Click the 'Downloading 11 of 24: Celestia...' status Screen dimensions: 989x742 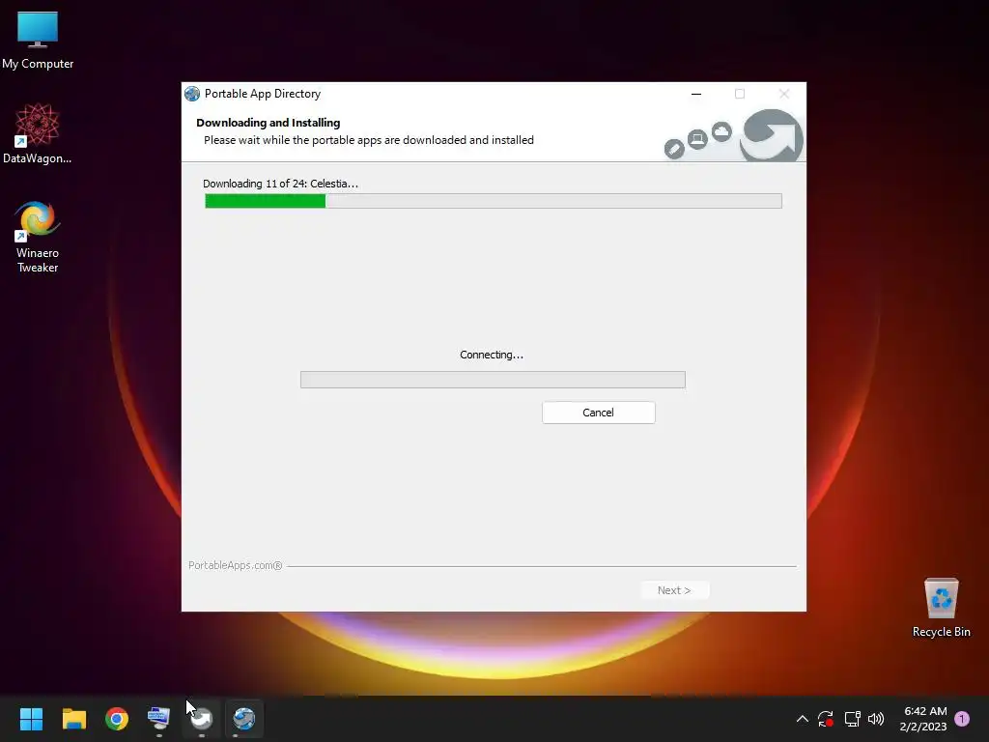pos(281,184)
